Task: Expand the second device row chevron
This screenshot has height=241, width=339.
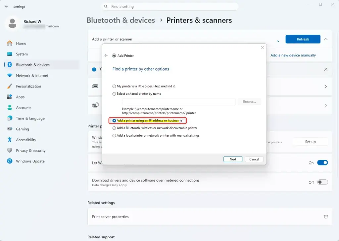Action: (x=326, y=106)
